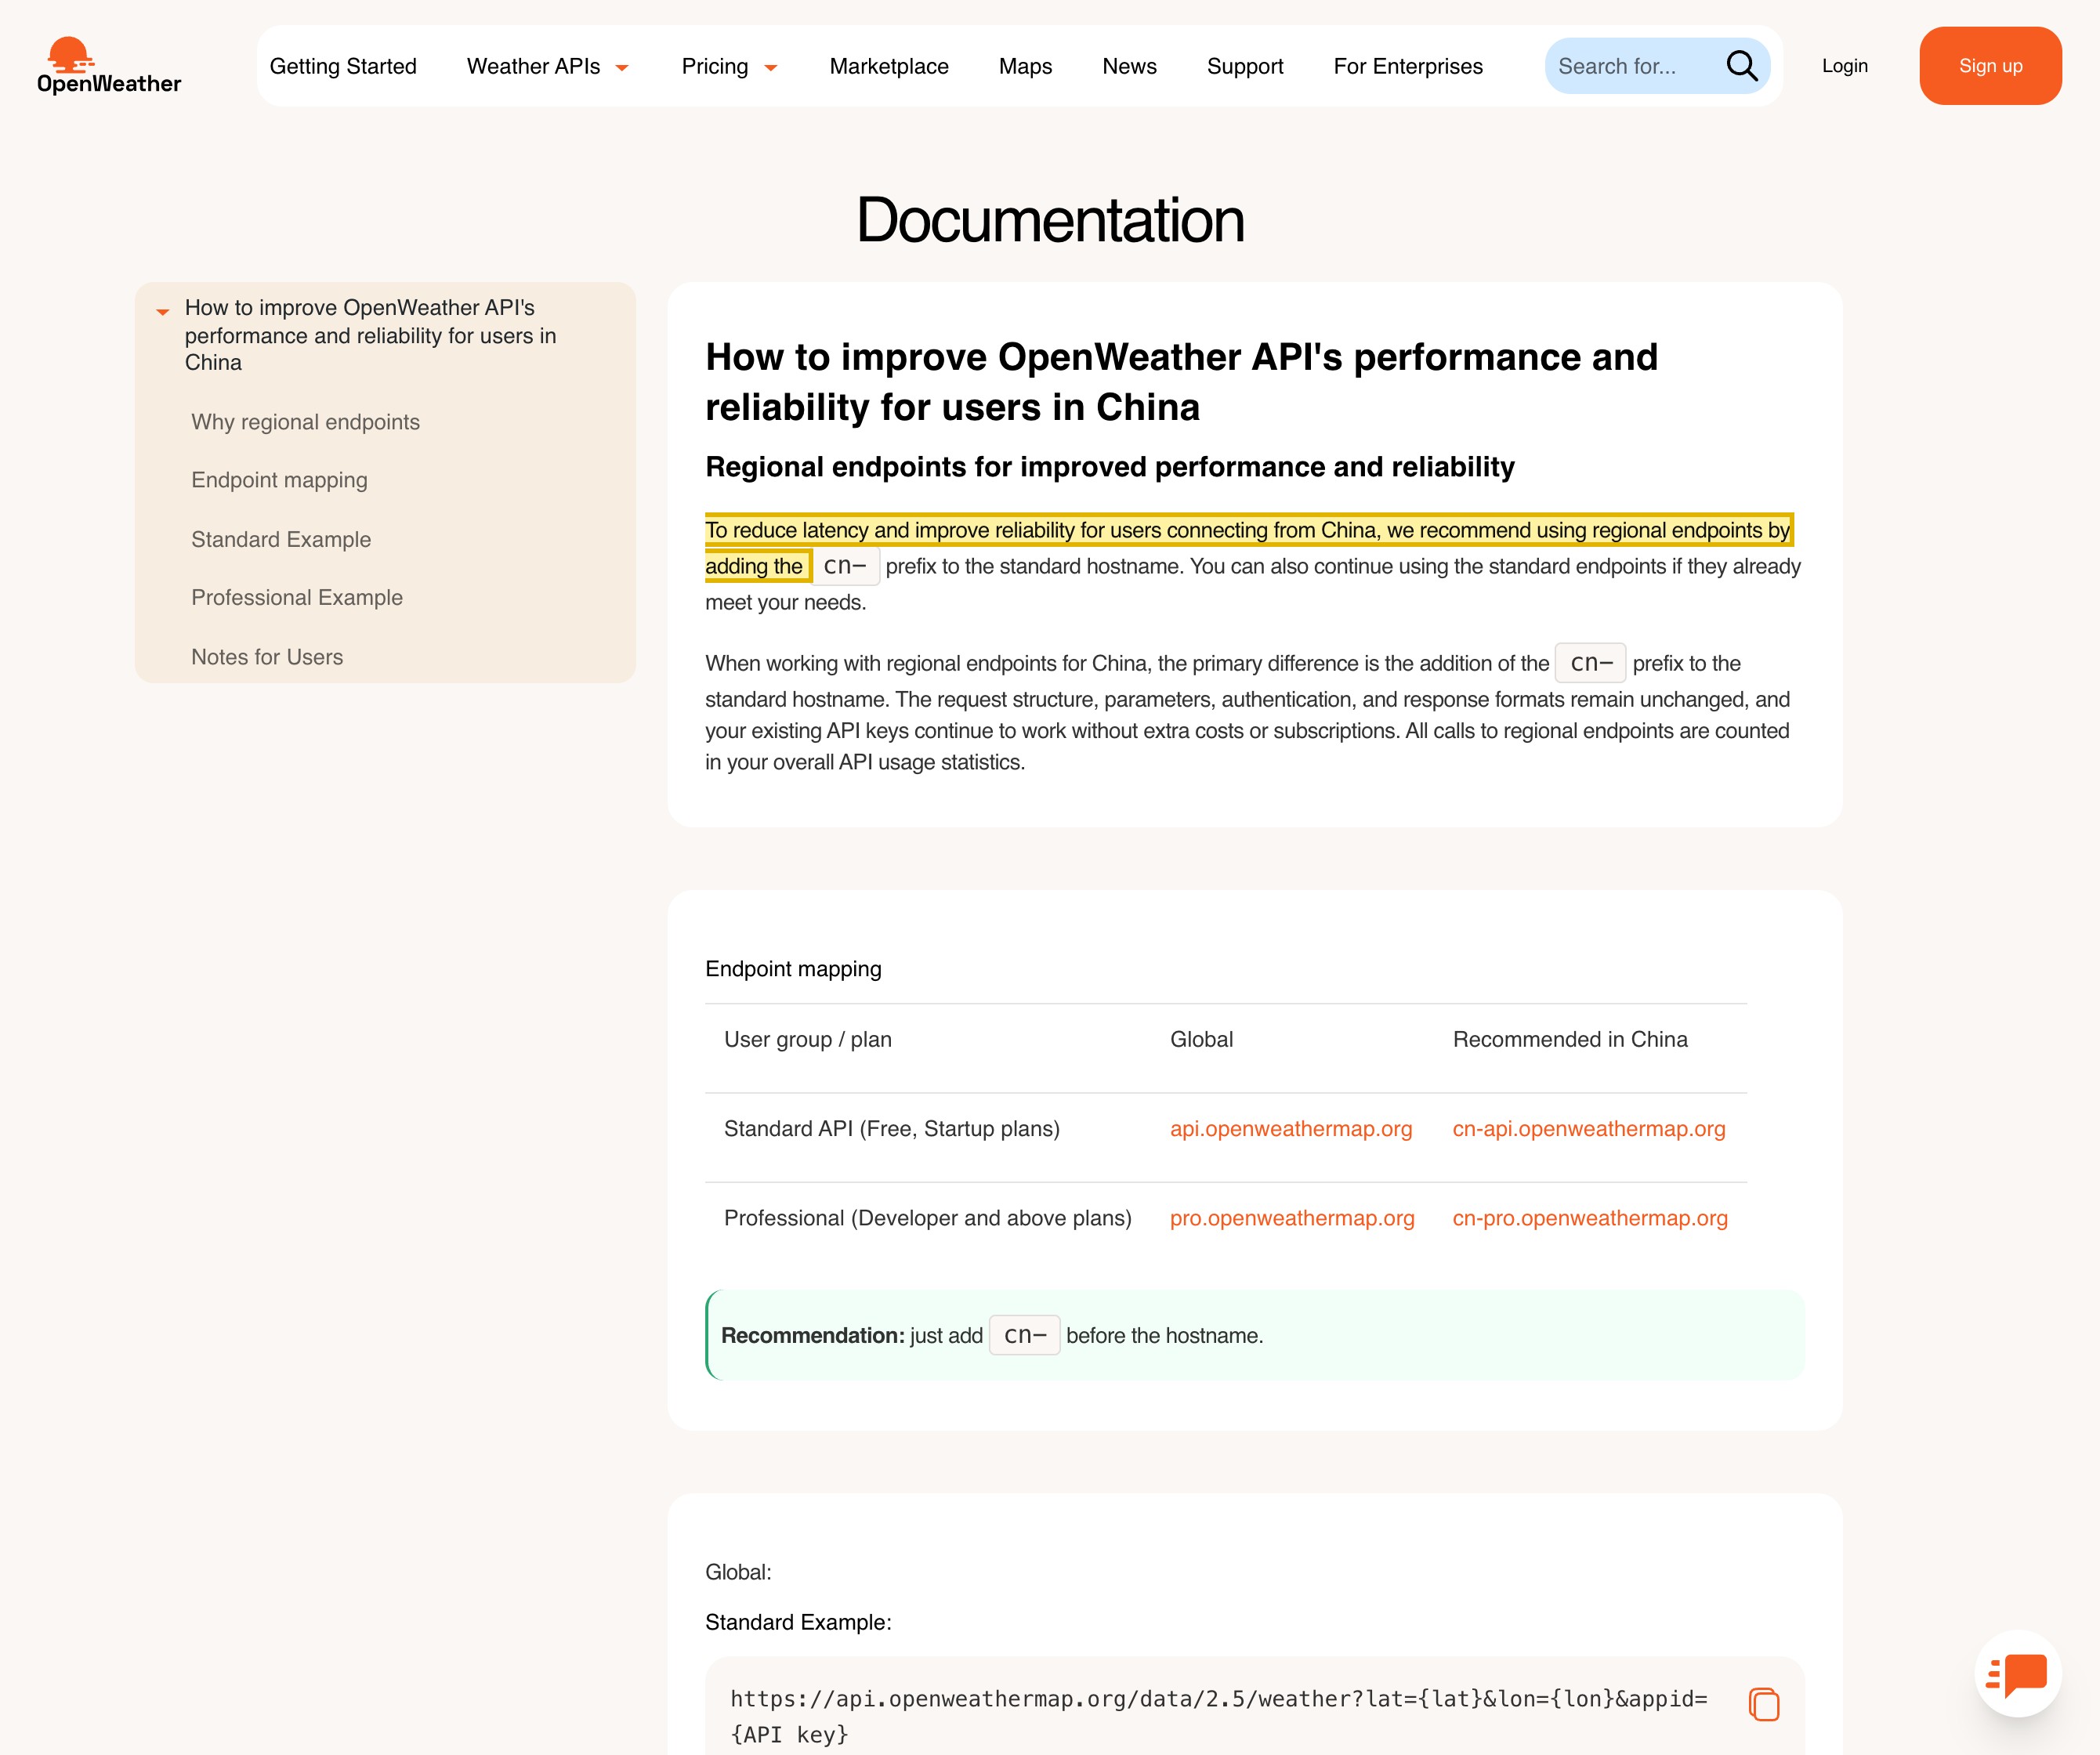Open For Enterprises nav item
This screenshot has height=1755, width=2100.
[x=1408, y=66]
